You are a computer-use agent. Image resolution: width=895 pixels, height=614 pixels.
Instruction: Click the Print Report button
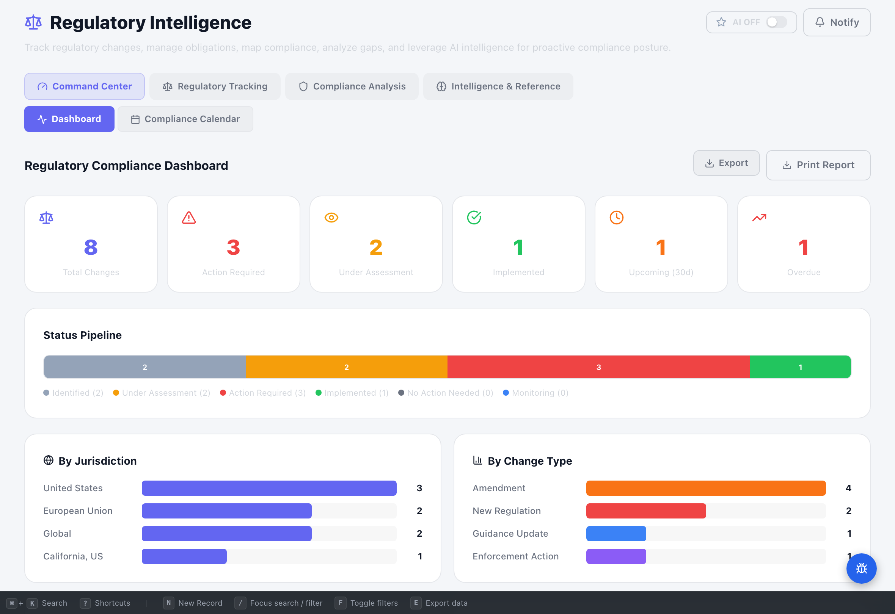[x=818, y=165]
